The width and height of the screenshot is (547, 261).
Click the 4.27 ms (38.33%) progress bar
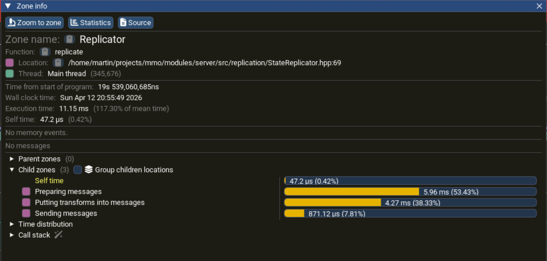(410, 202)
